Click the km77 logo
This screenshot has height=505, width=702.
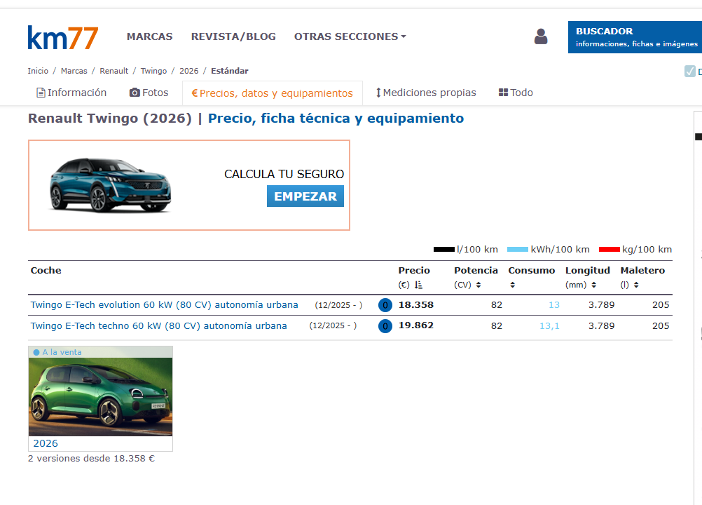coord(62,36)
